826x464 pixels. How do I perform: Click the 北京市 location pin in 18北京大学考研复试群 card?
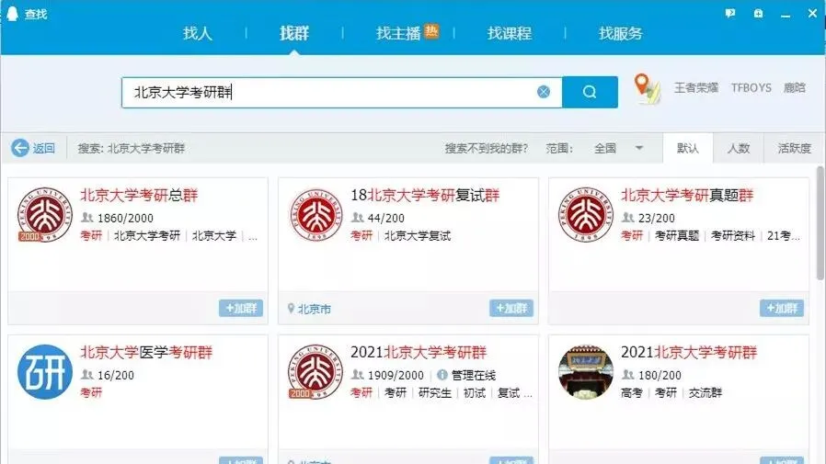[291, 309]
